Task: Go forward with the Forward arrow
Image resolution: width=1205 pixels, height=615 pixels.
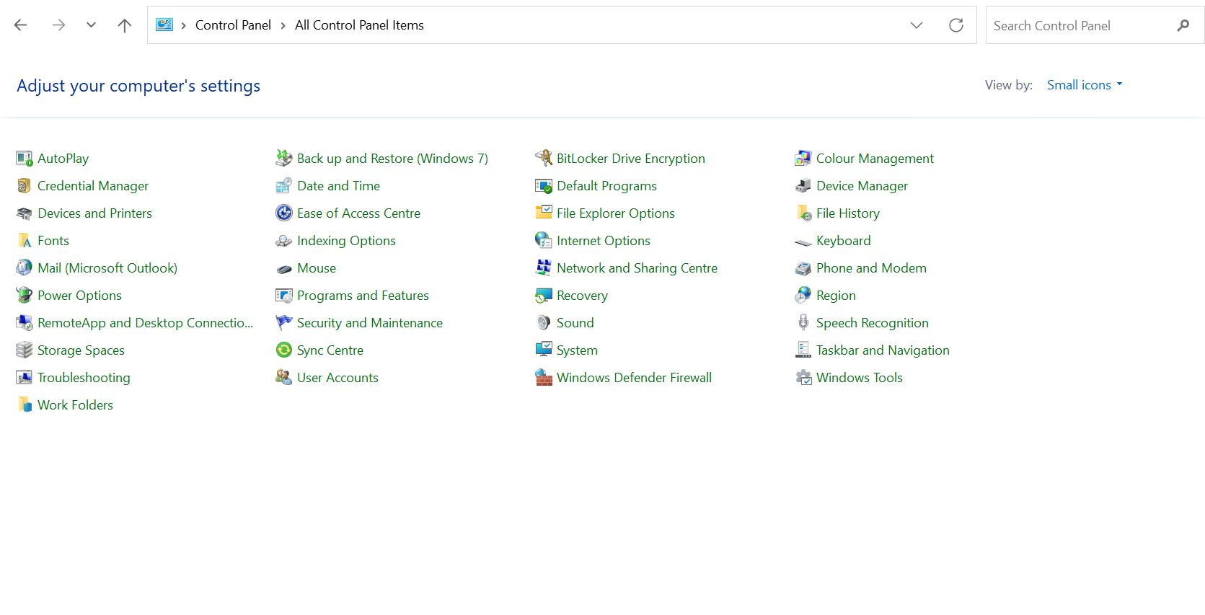Action: pos(58,25)
